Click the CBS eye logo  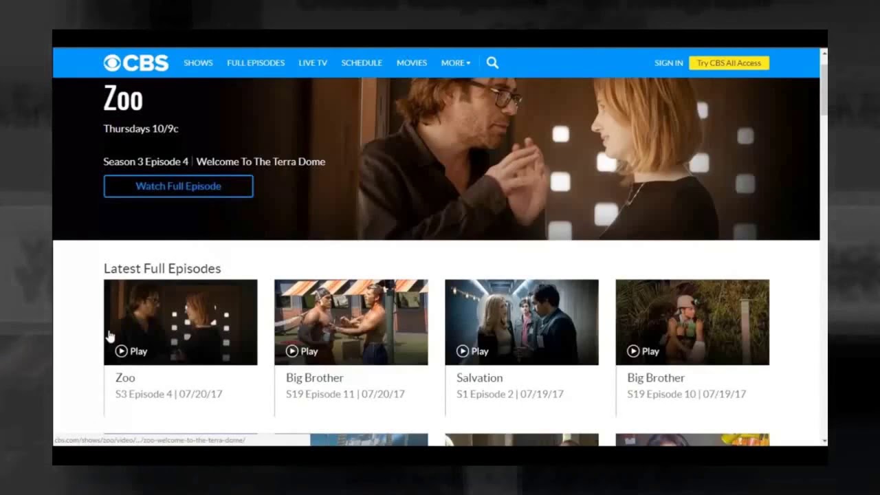click(x=135, y=63)
